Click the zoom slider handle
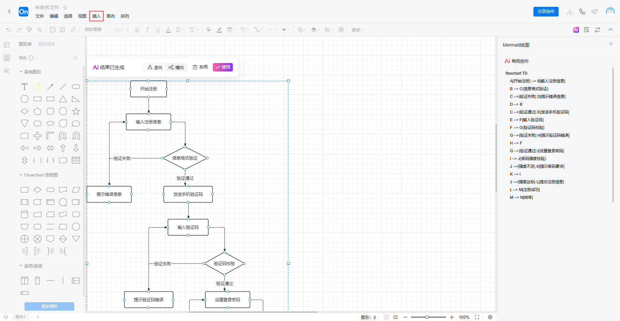 (x=427, y=317)
